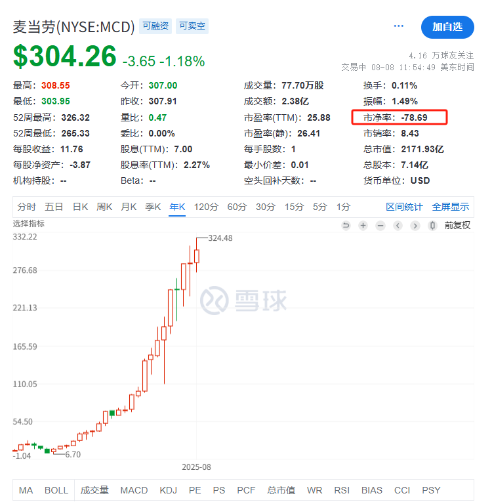492x502 pixels.
Task: Switch to the 季K tab
Action: (153, 207)
